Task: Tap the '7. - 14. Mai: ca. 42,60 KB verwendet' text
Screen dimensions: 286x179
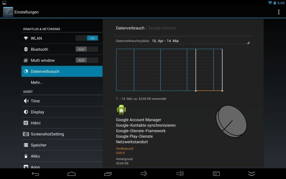Action: (x=141, y=99)
